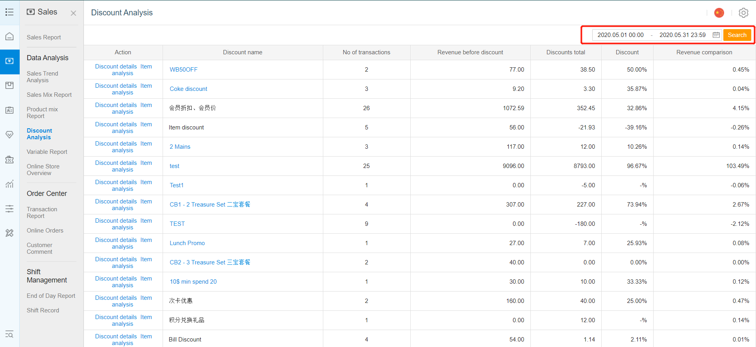Open Variable Report menu item
The image size is (756, 347).
point(47,152)
